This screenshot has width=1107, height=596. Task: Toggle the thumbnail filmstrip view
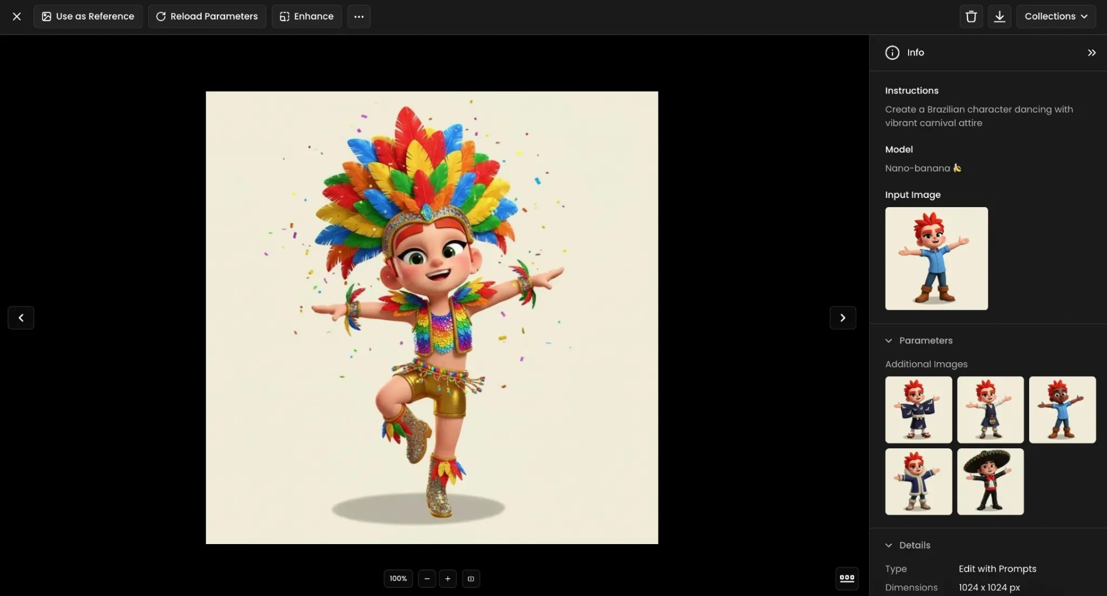(846, 579)
